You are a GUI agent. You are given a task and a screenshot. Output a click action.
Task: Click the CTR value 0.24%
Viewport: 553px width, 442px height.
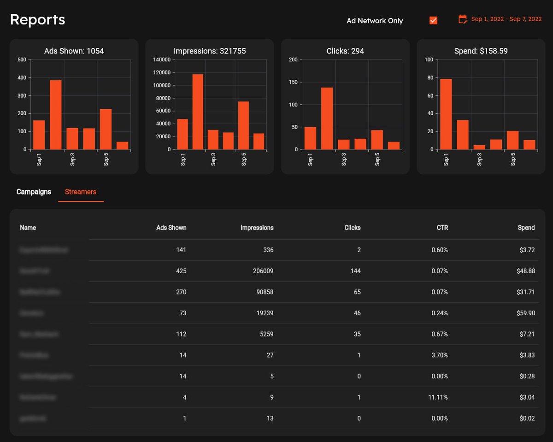pyautogui.click(x=440, y=313)
